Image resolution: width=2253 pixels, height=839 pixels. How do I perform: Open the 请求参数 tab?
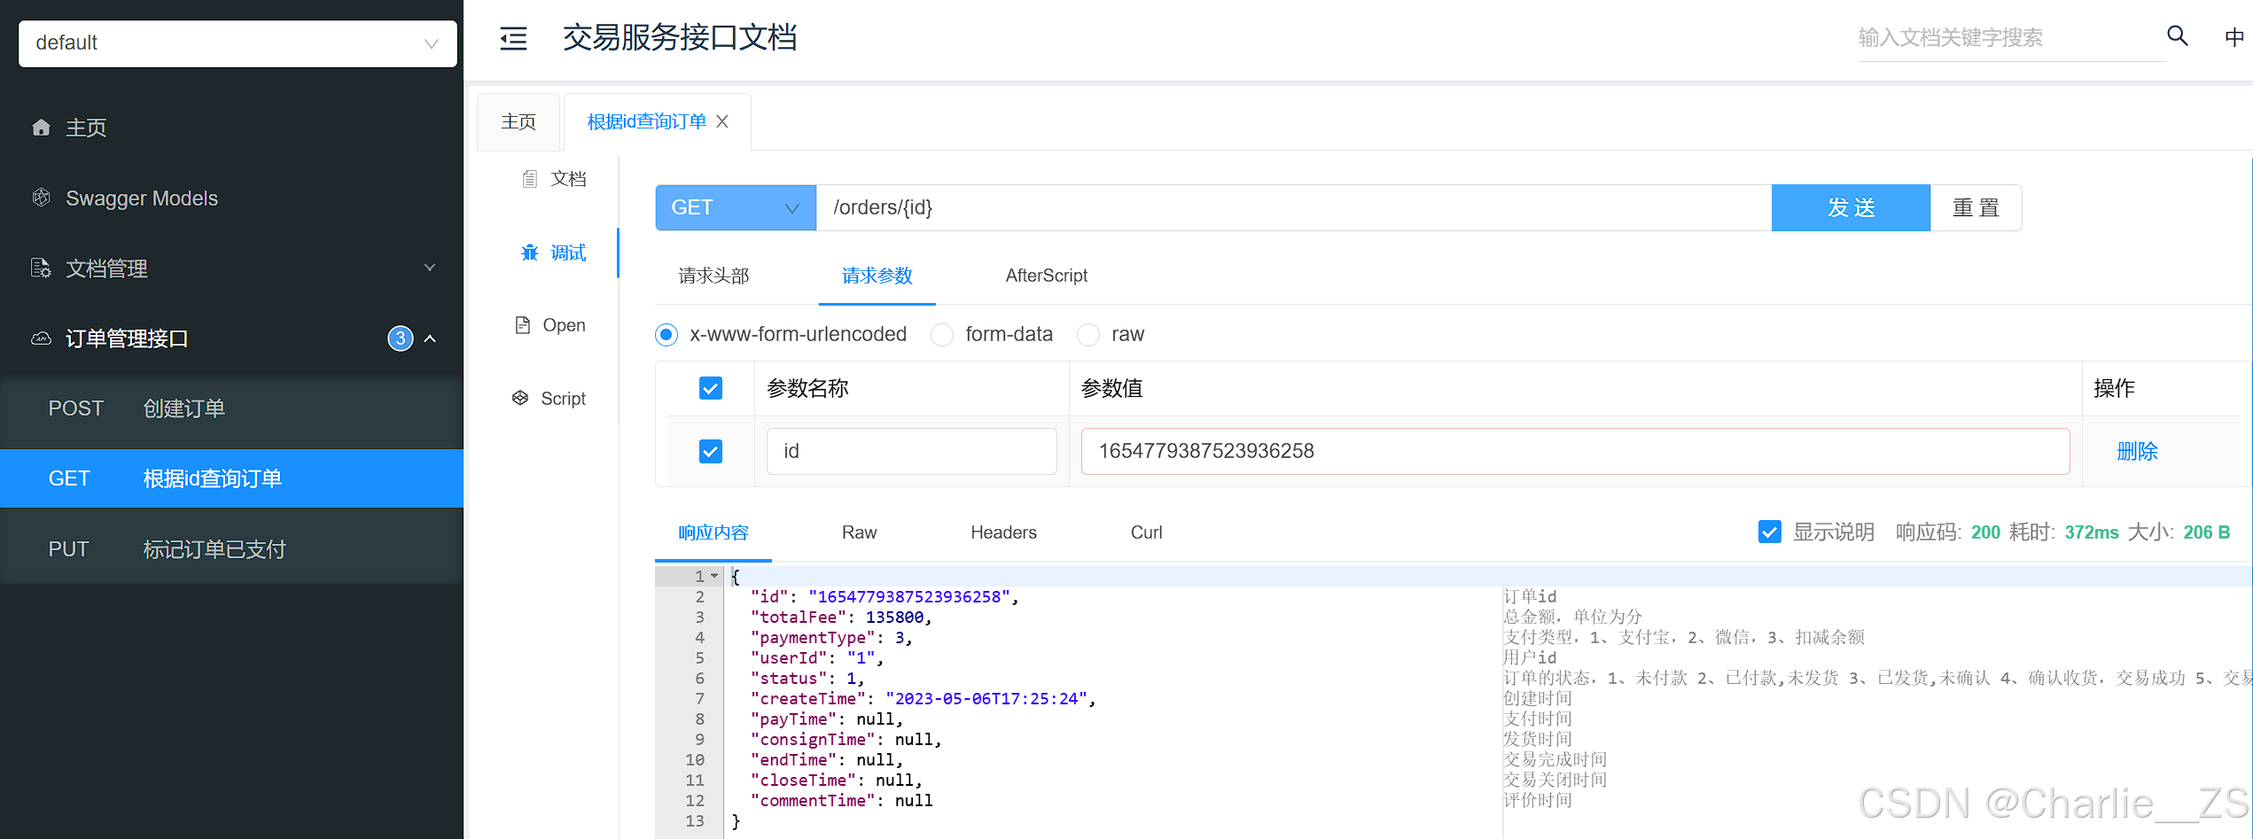pos(877,276)
